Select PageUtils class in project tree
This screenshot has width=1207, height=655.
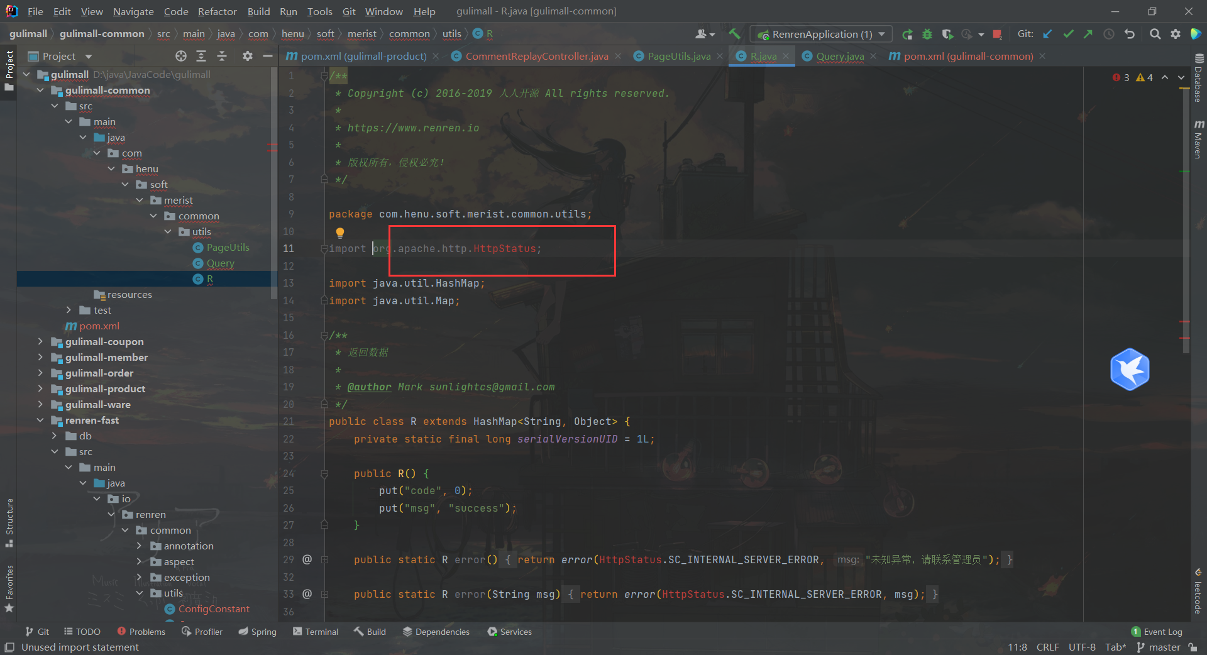click(228, 247)
